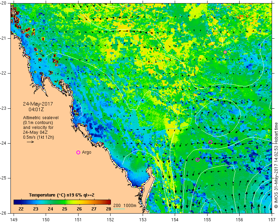The height and width of the screenshot is (223, 279).
Task: Click the 'and velocity for' text
Action: (x=38, y=128)
